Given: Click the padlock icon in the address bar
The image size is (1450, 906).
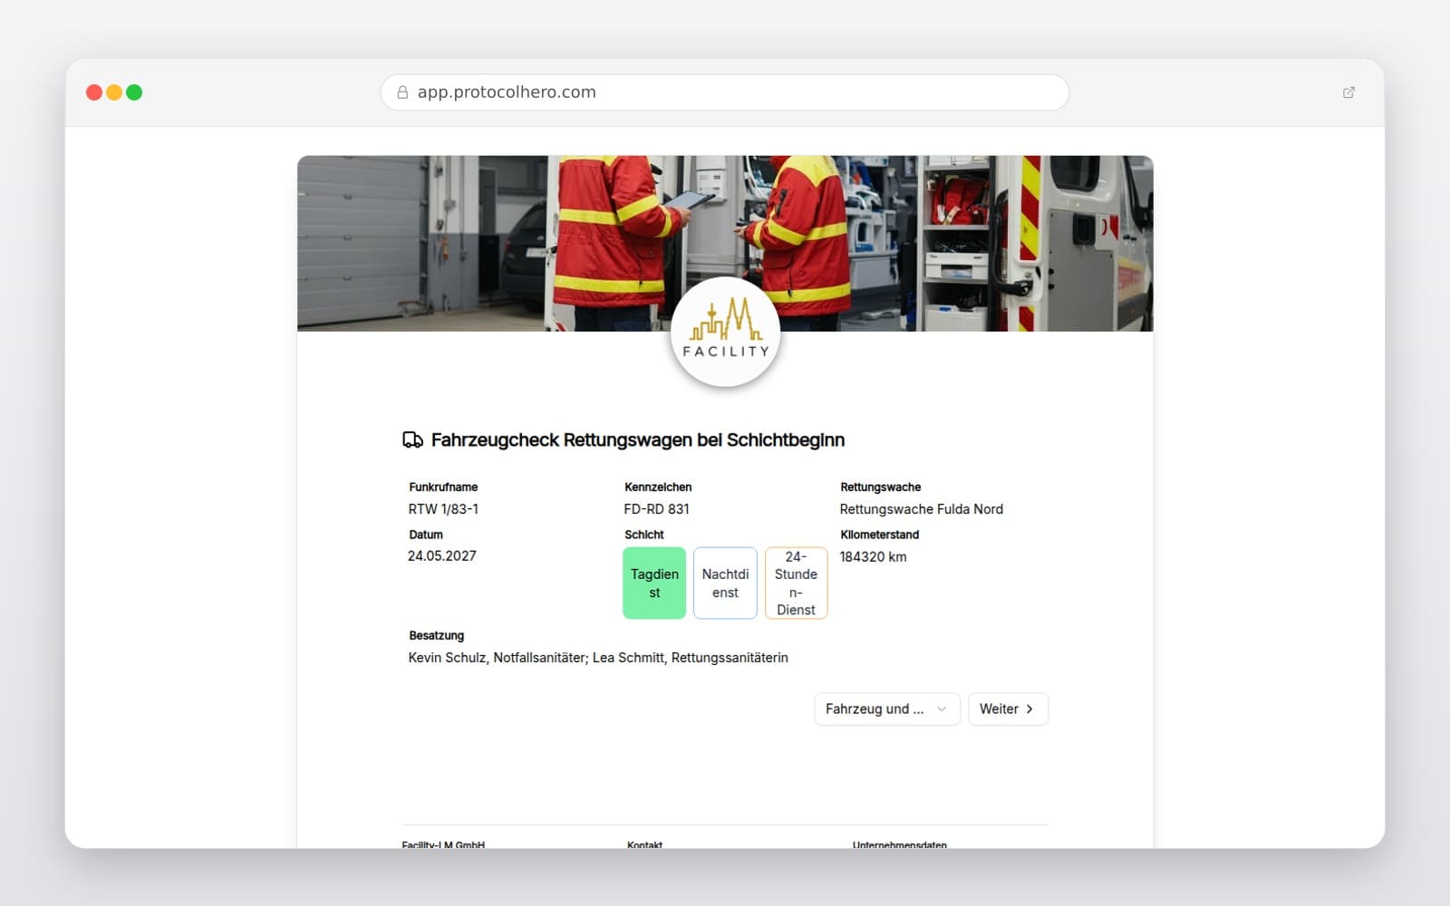Looking at the screenshot, I should [x=402, y=92].
